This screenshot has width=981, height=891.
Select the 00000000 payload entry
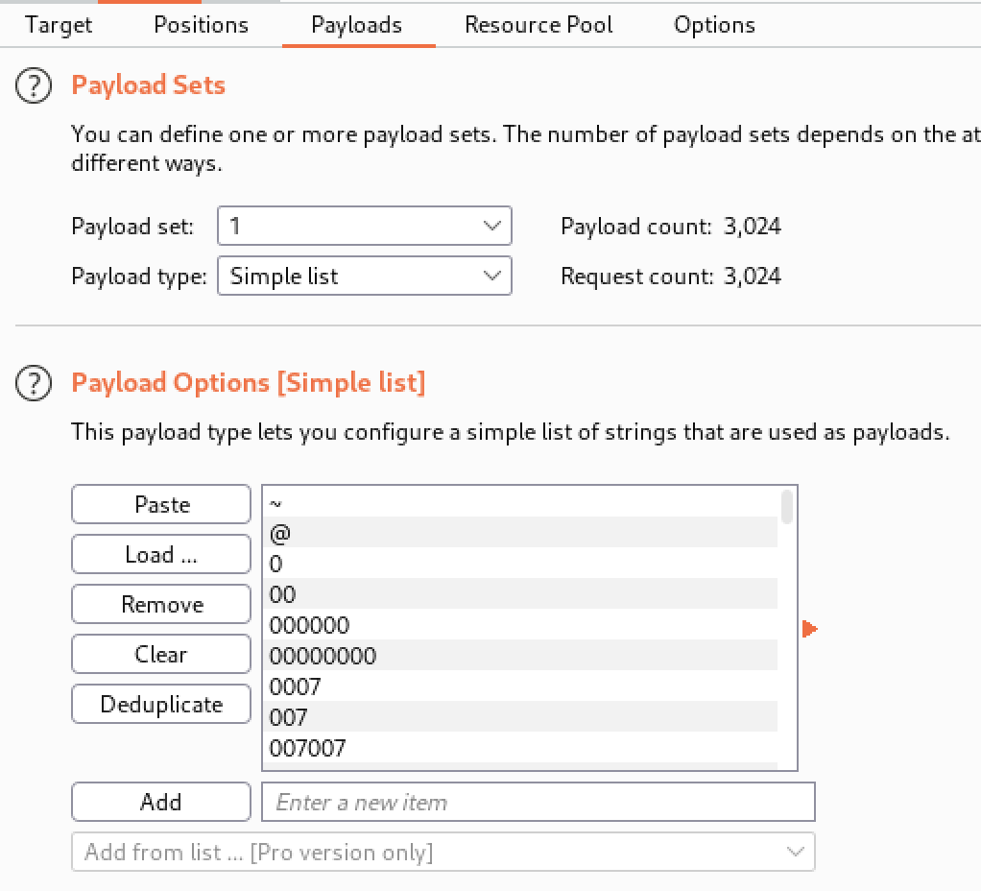[x=520, y=656]
